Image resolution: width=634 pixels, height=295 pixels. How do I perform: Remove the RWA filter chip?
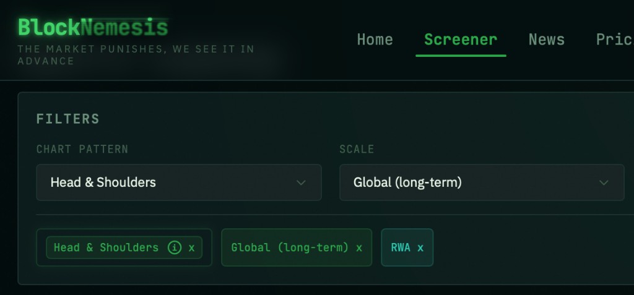click(x=420, y=247)
